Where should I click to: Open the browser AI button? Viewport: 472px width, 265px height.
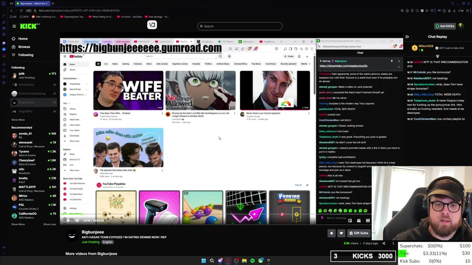[461, 11]
